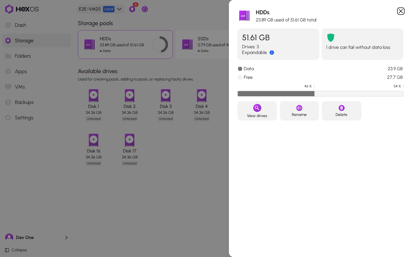Click the 'Available drives' heading
This screenshot has width=412, height=257.
click(98, 71)
